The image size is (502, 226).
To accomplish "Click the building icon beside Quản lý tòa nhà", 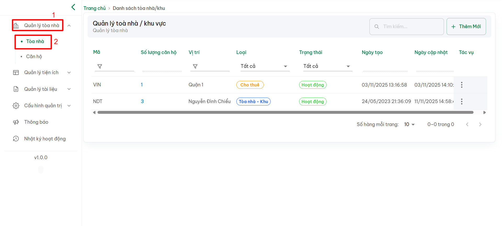I will [16, 26].
